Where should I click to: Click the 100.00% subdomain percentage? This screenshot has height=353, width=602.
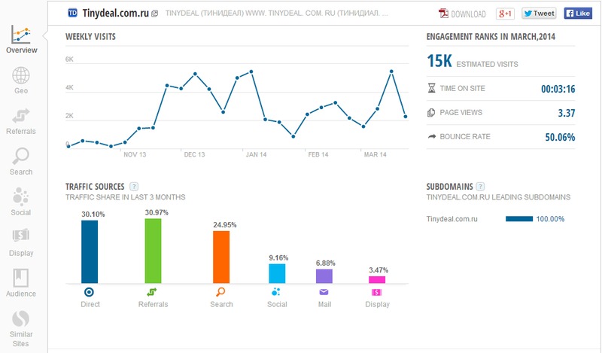coord(550,219)
